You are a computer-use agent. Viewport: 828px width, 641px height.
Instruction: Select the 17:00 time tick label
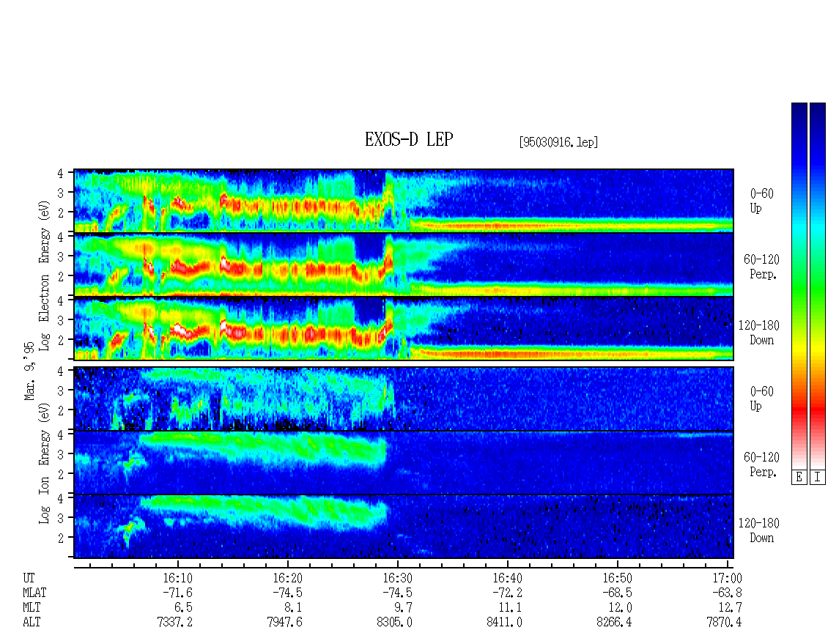[727, 578]
